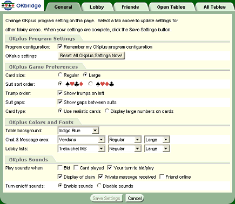The height and width of the screenshot is (204, 235).
Task: Toggle Show gaps between suits
Action: point(60,102)
